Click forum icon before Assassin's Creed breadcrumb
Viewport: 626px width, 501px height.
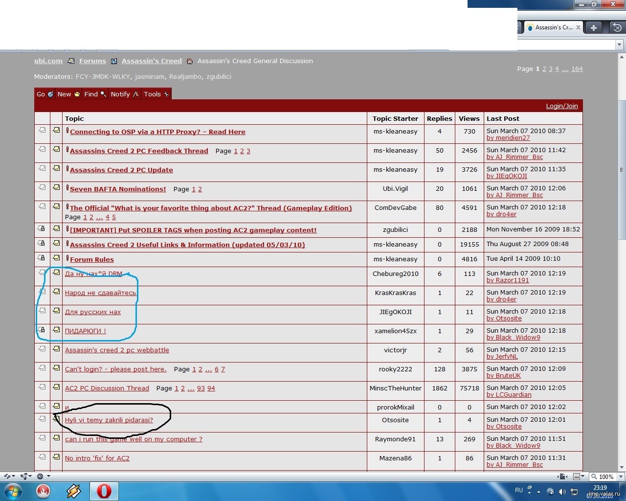(114, 61)
